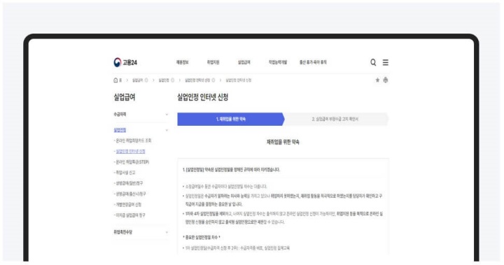Open the 채용정보 top menu
Screen dimensions: 504x265
(x=182, y=62)
